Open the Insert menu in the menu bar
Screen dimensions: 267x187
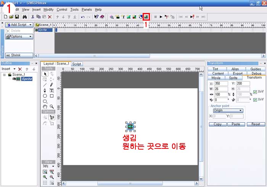tap(37, 10)
